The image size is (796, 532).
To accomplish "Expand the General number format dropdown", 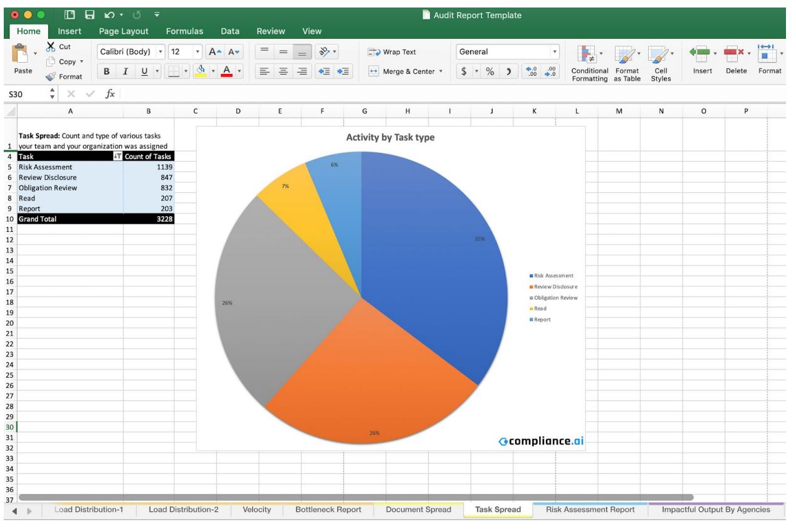I will (x=555, y=52).
